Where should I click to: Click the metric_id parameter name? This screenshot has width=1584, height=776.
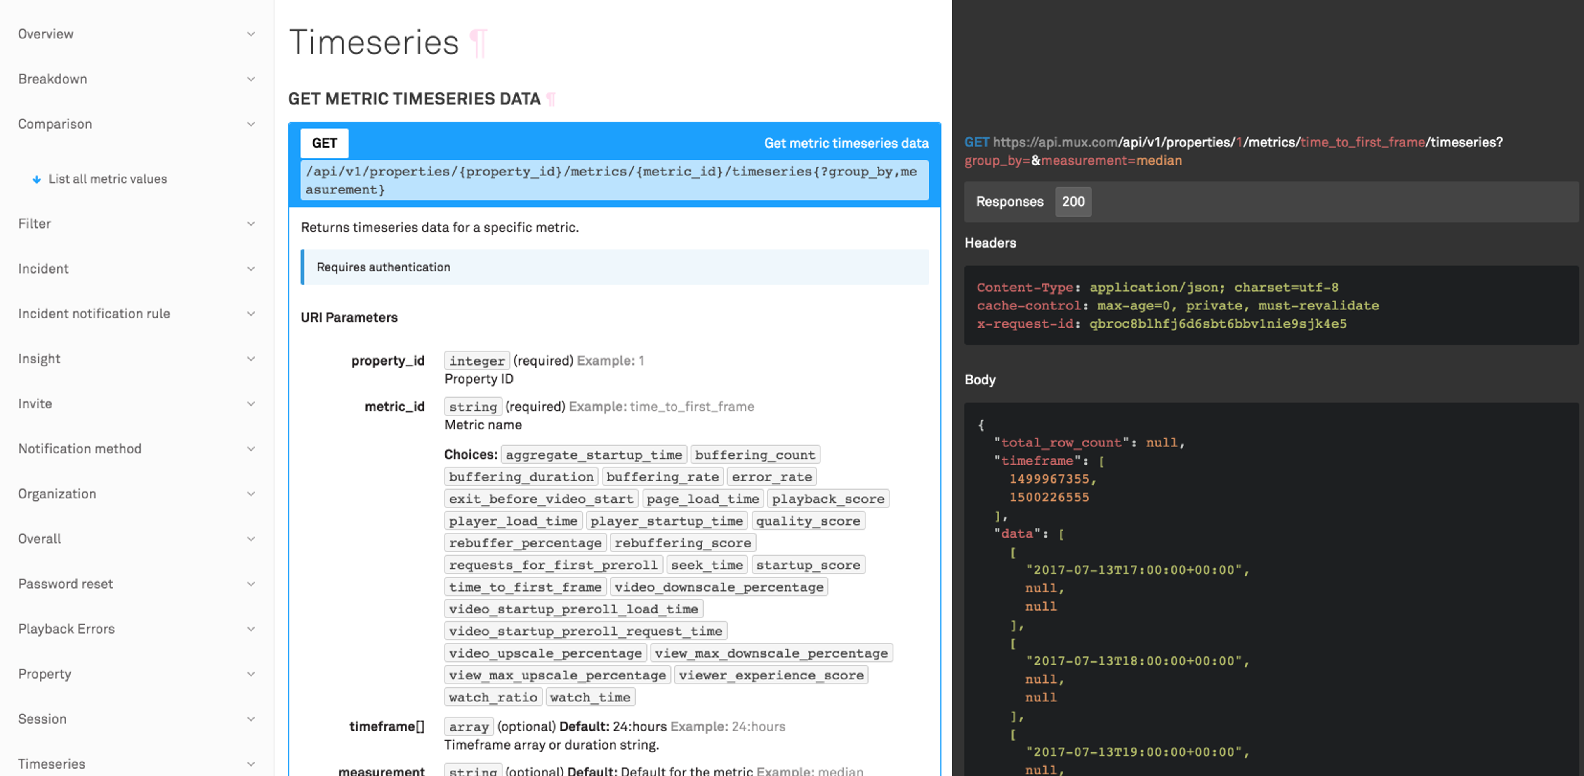point(395,406)
